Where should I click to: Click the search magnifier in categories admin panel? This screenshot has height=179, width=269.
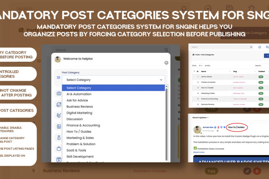251,47
